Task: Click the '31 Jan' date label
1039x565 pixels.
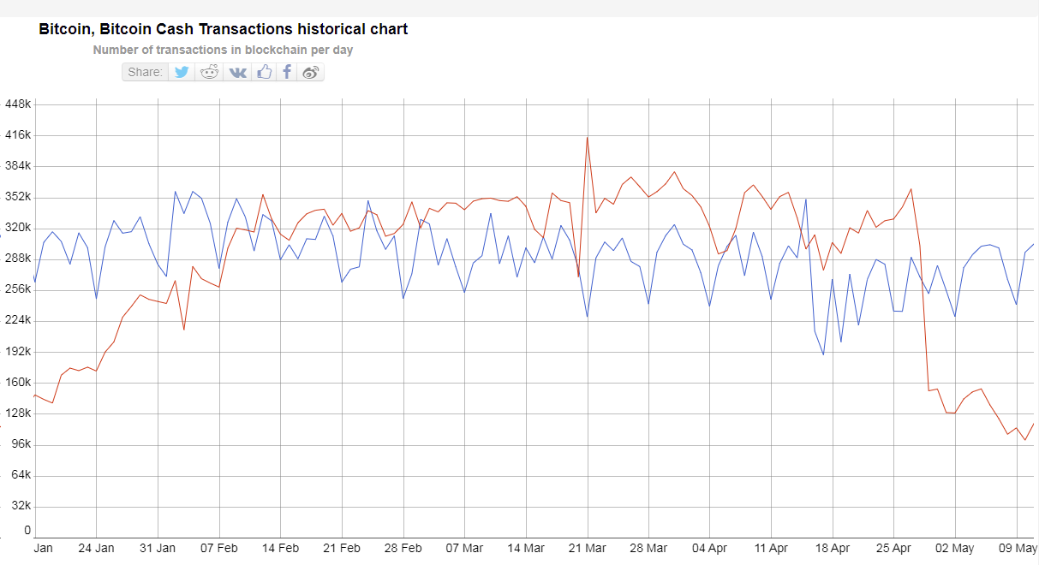Action: [x=158, y=548]
